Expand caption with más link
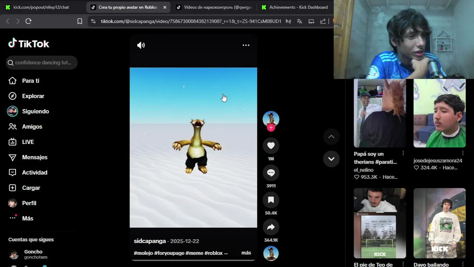The image size is (474, 267). click(x=246, y=253)
